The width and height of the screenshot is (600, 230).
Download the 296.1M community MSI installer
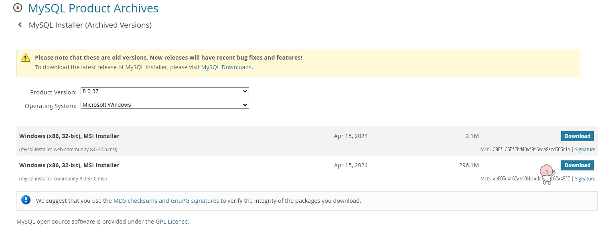(577, 165)
